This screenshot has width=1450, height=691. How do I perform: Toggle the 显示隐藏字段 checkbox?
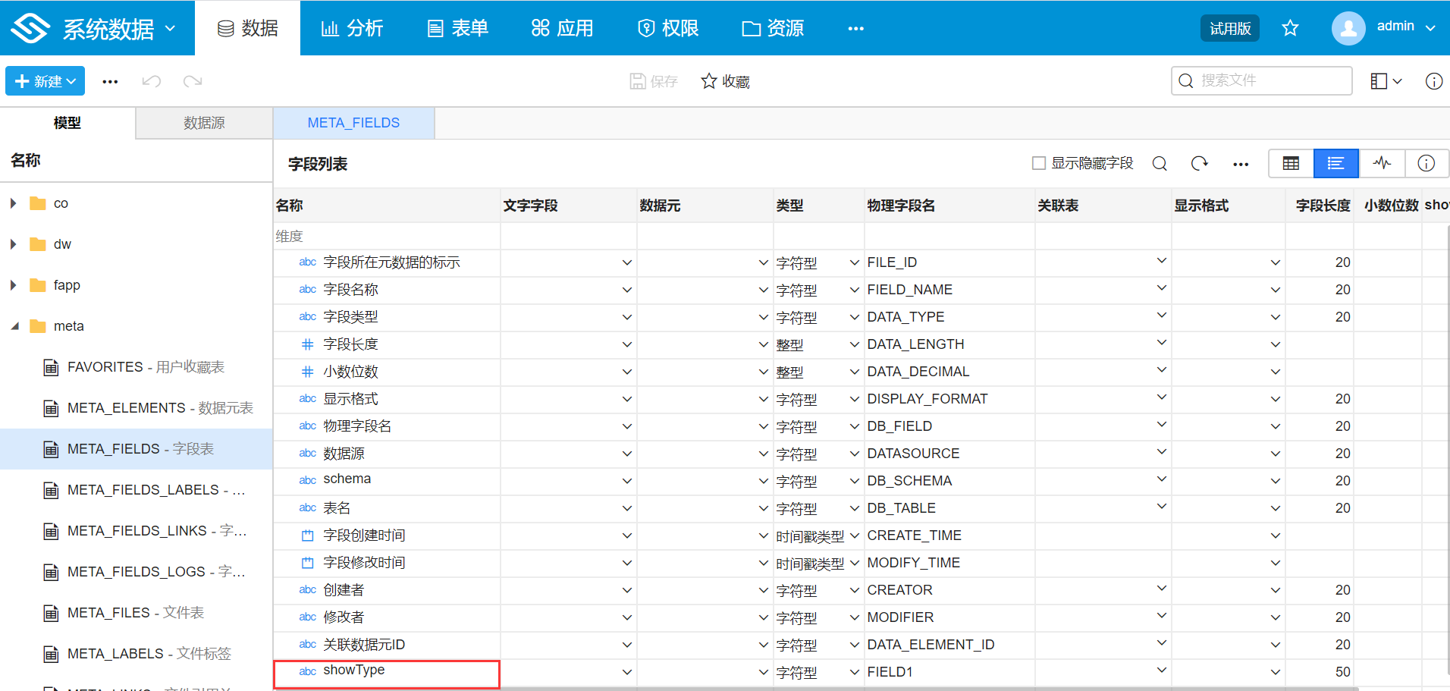point(1039,164)
